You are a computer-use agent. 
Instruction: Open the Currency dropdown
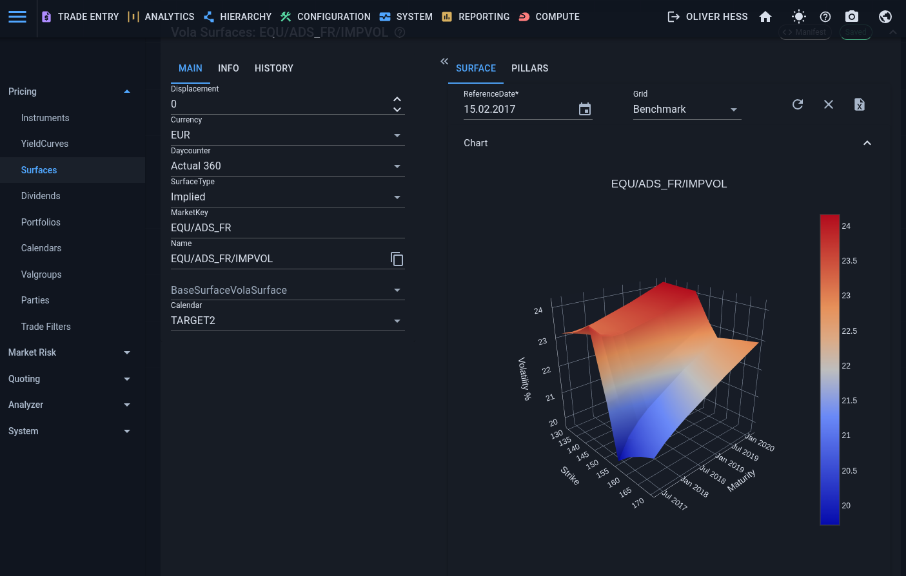click(288, 135)
